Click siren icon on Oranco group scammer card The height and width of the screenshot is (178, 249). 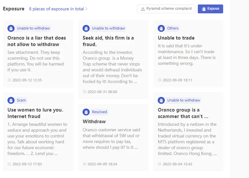[x=161, y=100]
